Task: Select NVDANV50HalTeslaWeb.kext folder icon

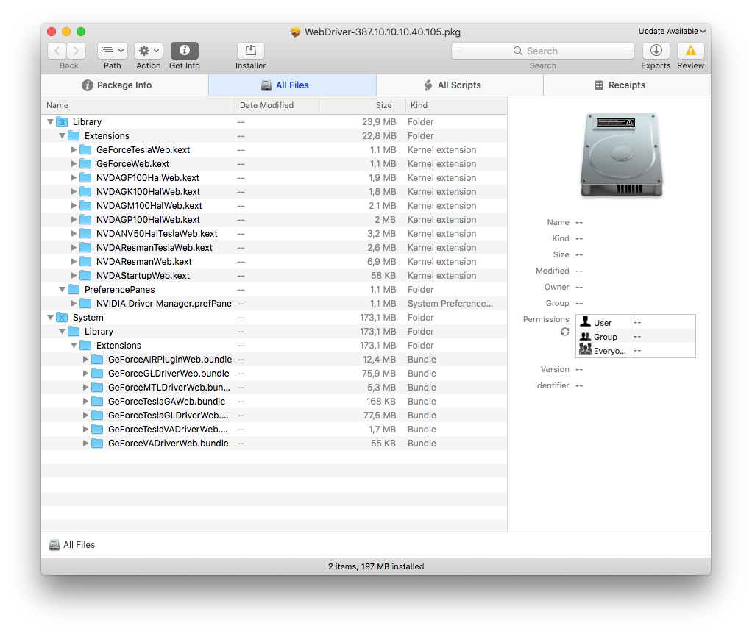Action: (85, 233)
